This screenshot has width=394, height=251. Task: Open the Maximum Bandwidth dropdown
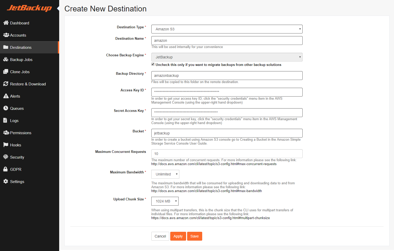165,174
